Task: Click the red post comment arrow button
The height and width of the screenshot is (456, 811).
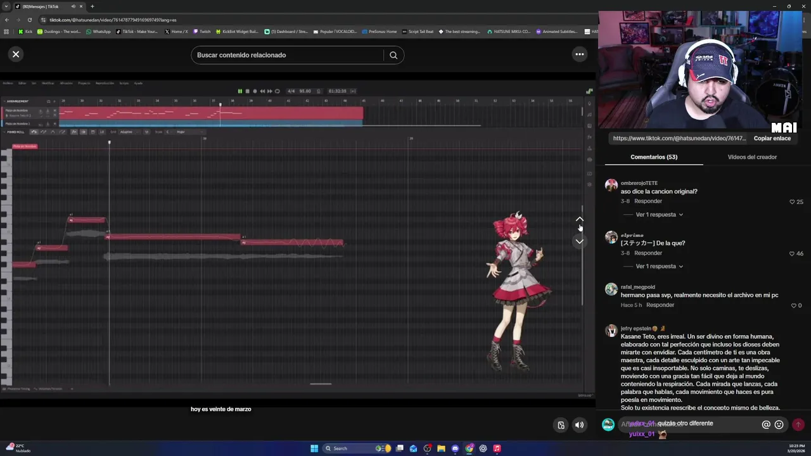Action: pyautogui.click(x=798, y=425)
